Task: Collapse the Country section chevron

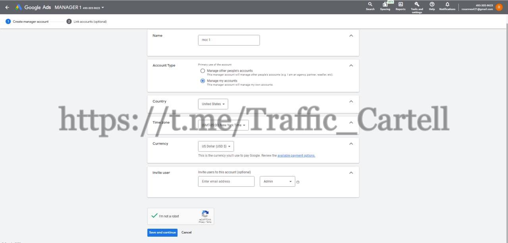Action: point(351,101)
